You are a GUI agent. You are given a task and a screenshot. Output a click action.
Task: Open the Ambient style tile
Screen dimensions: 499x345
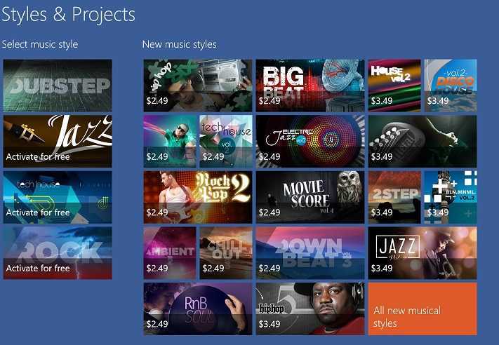170,252
